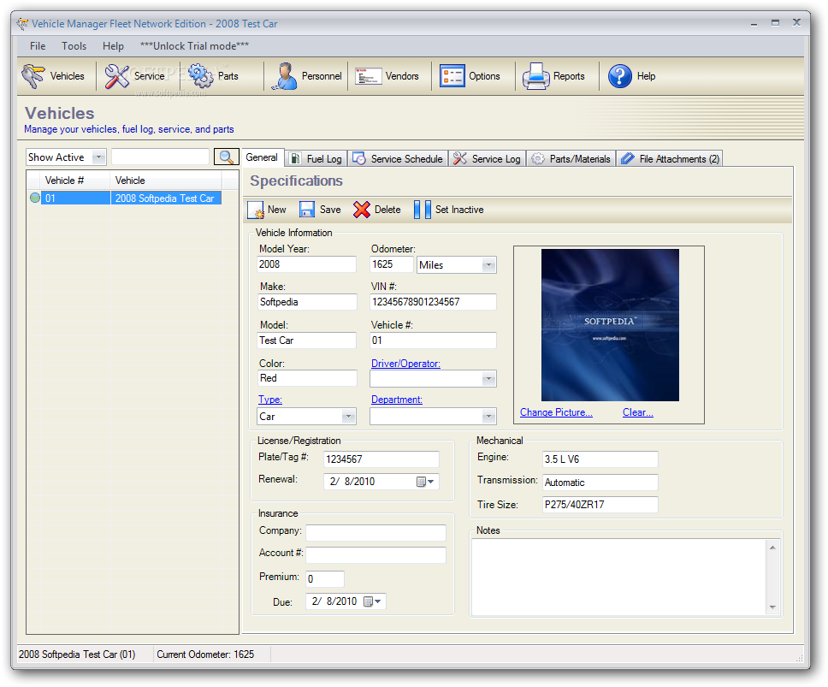Click the Tire Size field
The image size is (828, 687).
(600, 504)
